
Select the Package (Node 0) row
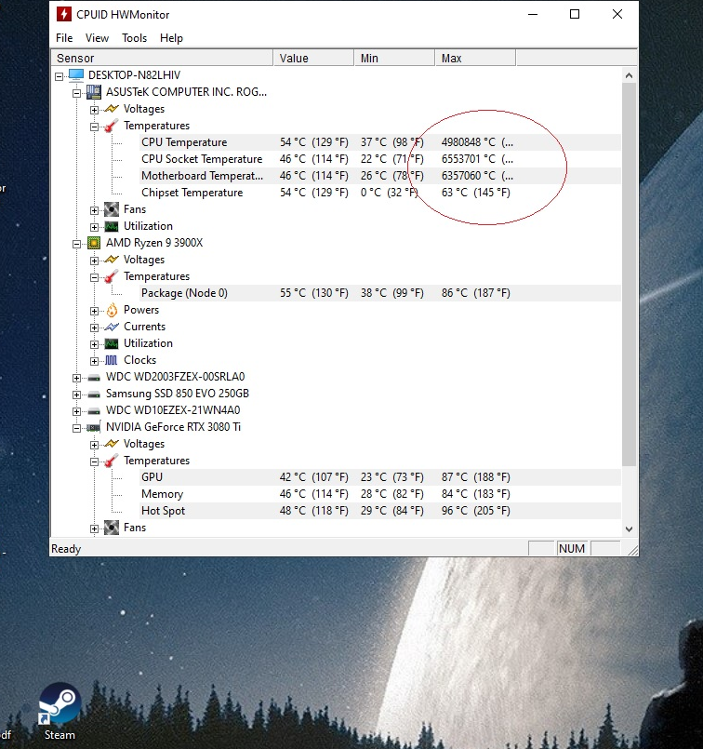point(380,293)
